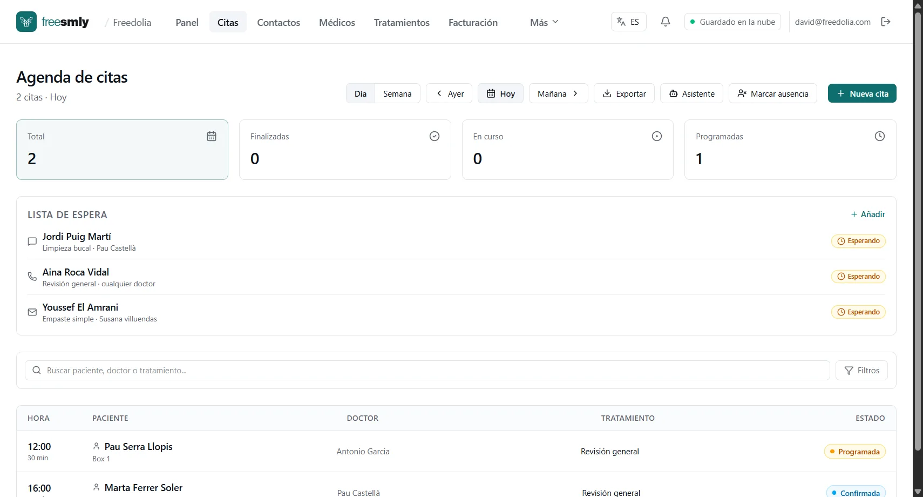Image resolution: width=923 pixels, height=497 pixels.
Task: Switch to Semana view
Action: click(397, 93)
